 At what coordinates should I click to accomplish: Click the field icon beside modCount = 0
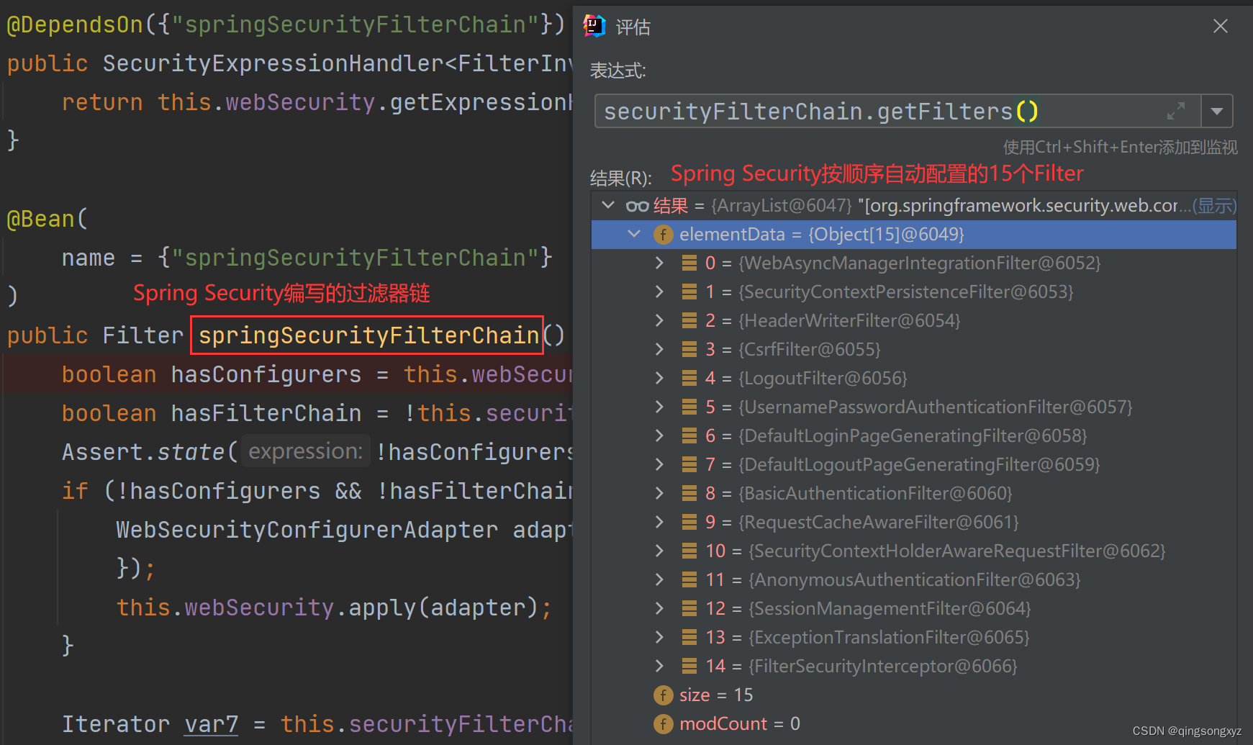[x=663, y=724]
